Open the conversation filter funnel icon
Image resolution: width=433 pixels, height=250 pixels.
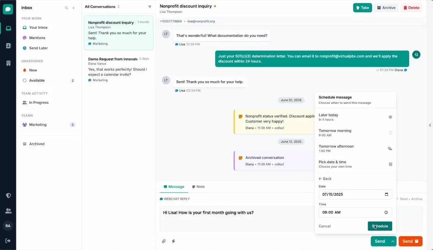tap(150, 7)
